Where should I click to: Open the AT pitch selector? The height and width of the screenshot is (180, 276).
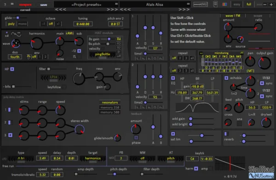[171, 158]
